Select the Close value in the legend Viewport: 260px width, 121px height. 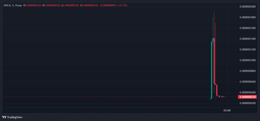[90, 5]
